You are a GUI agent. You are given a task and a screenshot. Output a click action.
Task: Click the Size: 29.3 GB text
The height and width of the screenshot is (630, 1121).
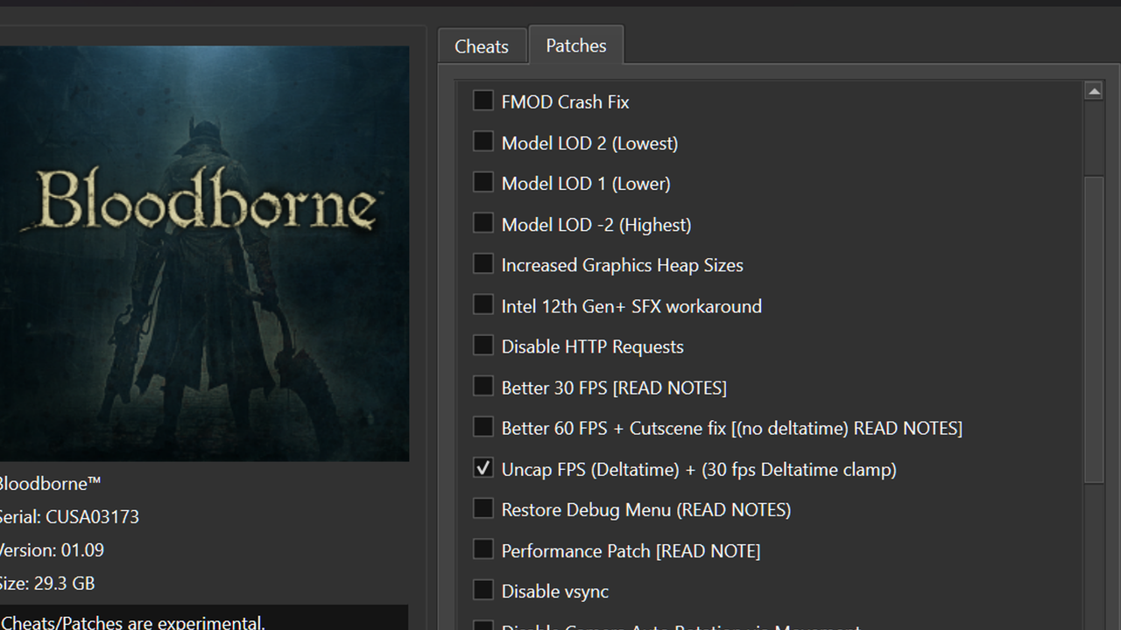click(x=46, y=584)
